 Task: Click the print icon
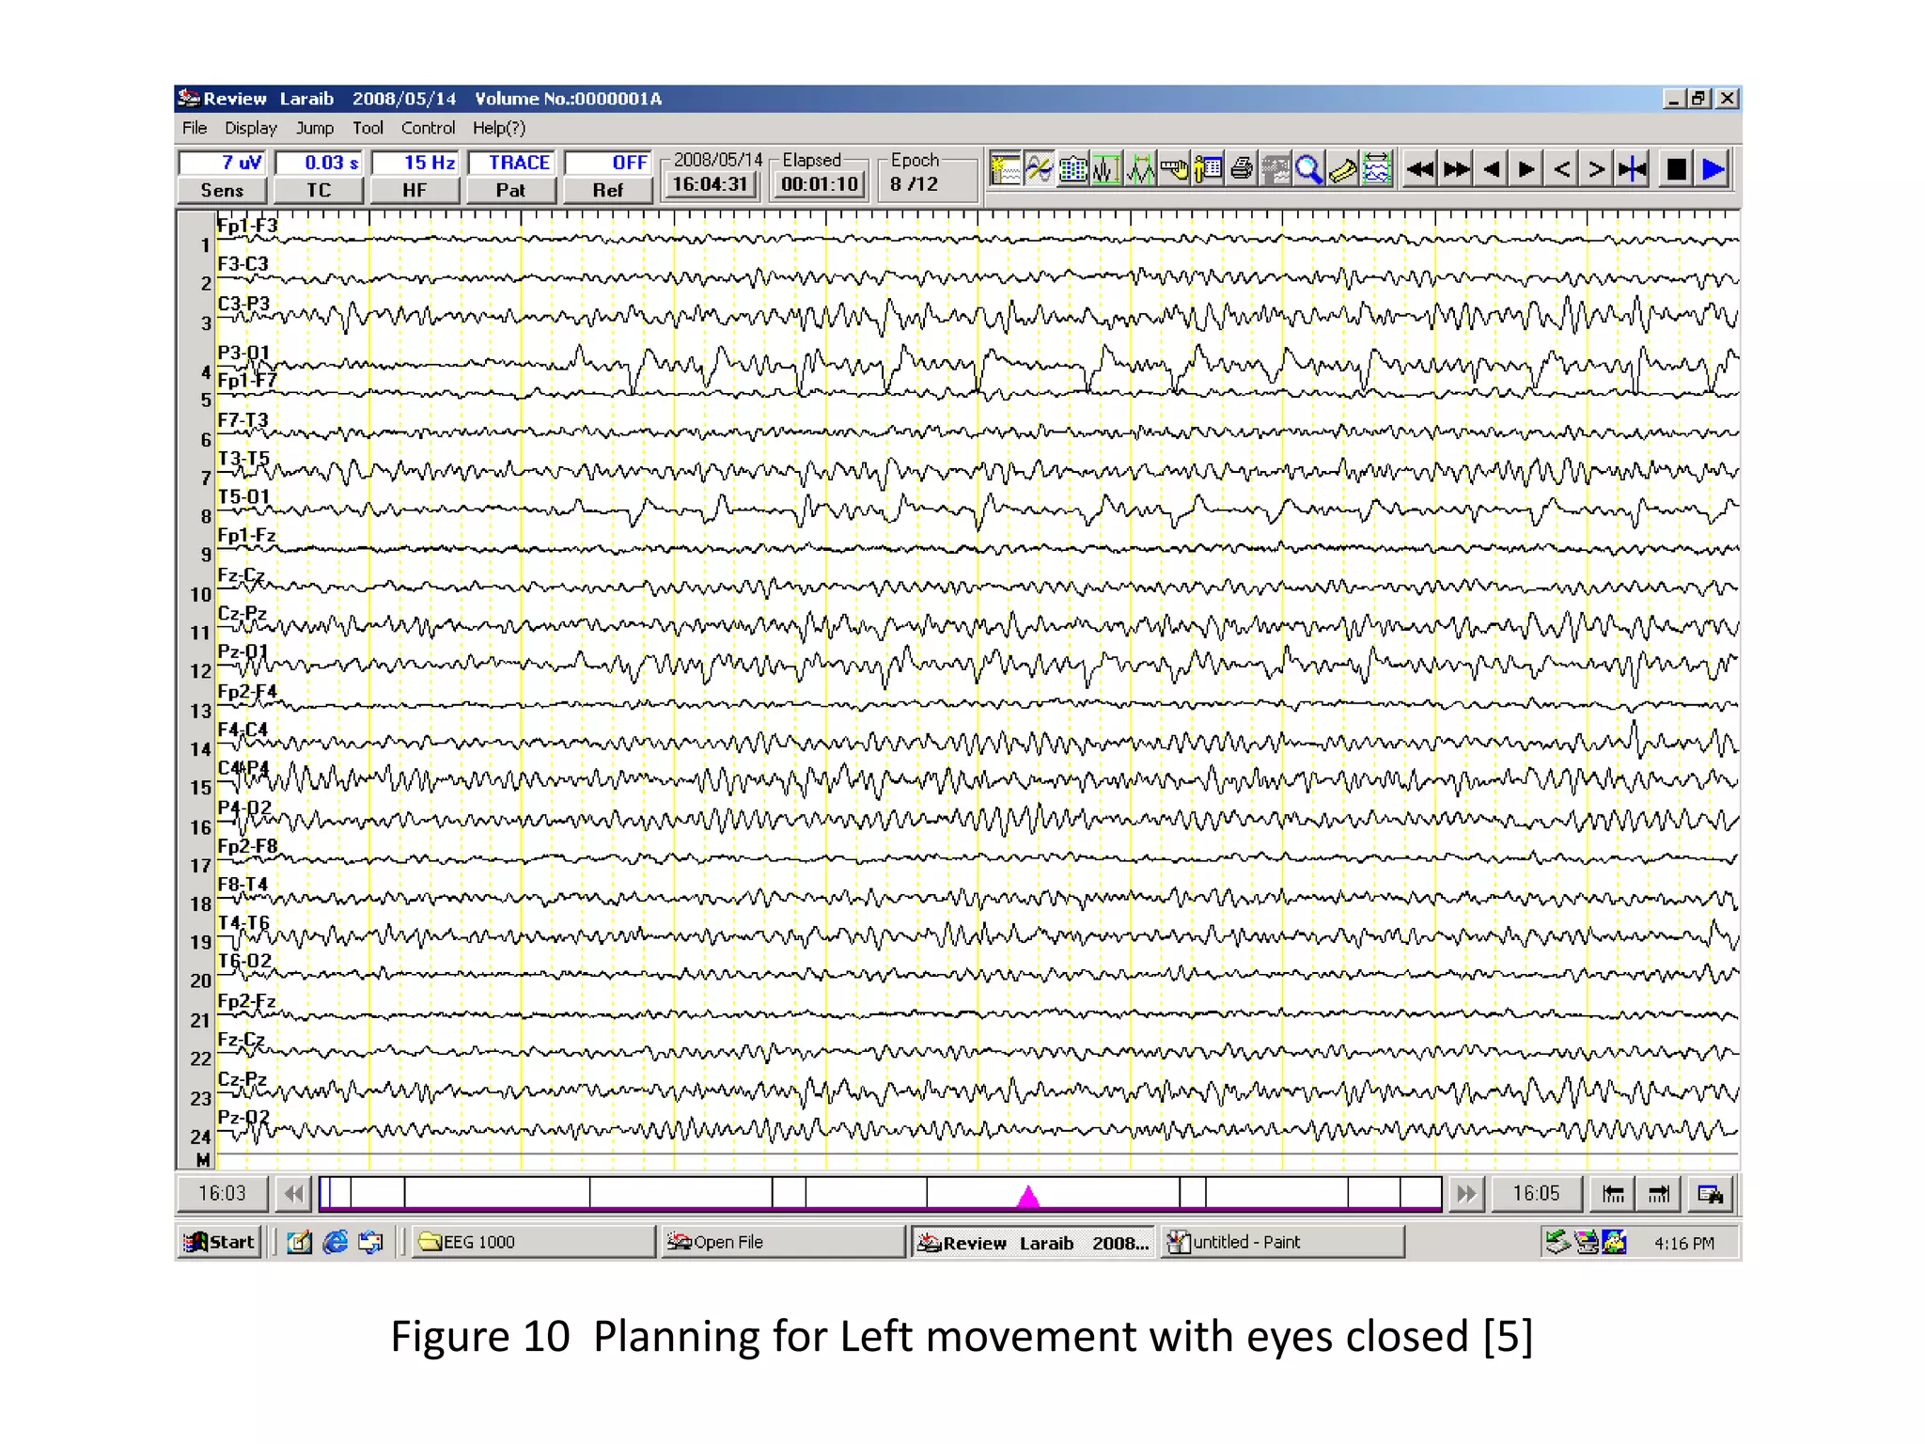[1242, 169]
